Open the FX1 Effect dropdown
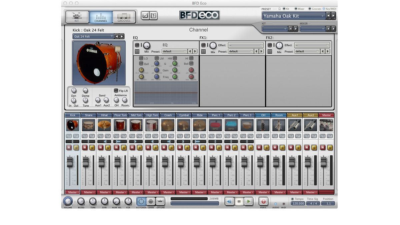This screenshot has height=225, width=400. (x=246, y=45)
